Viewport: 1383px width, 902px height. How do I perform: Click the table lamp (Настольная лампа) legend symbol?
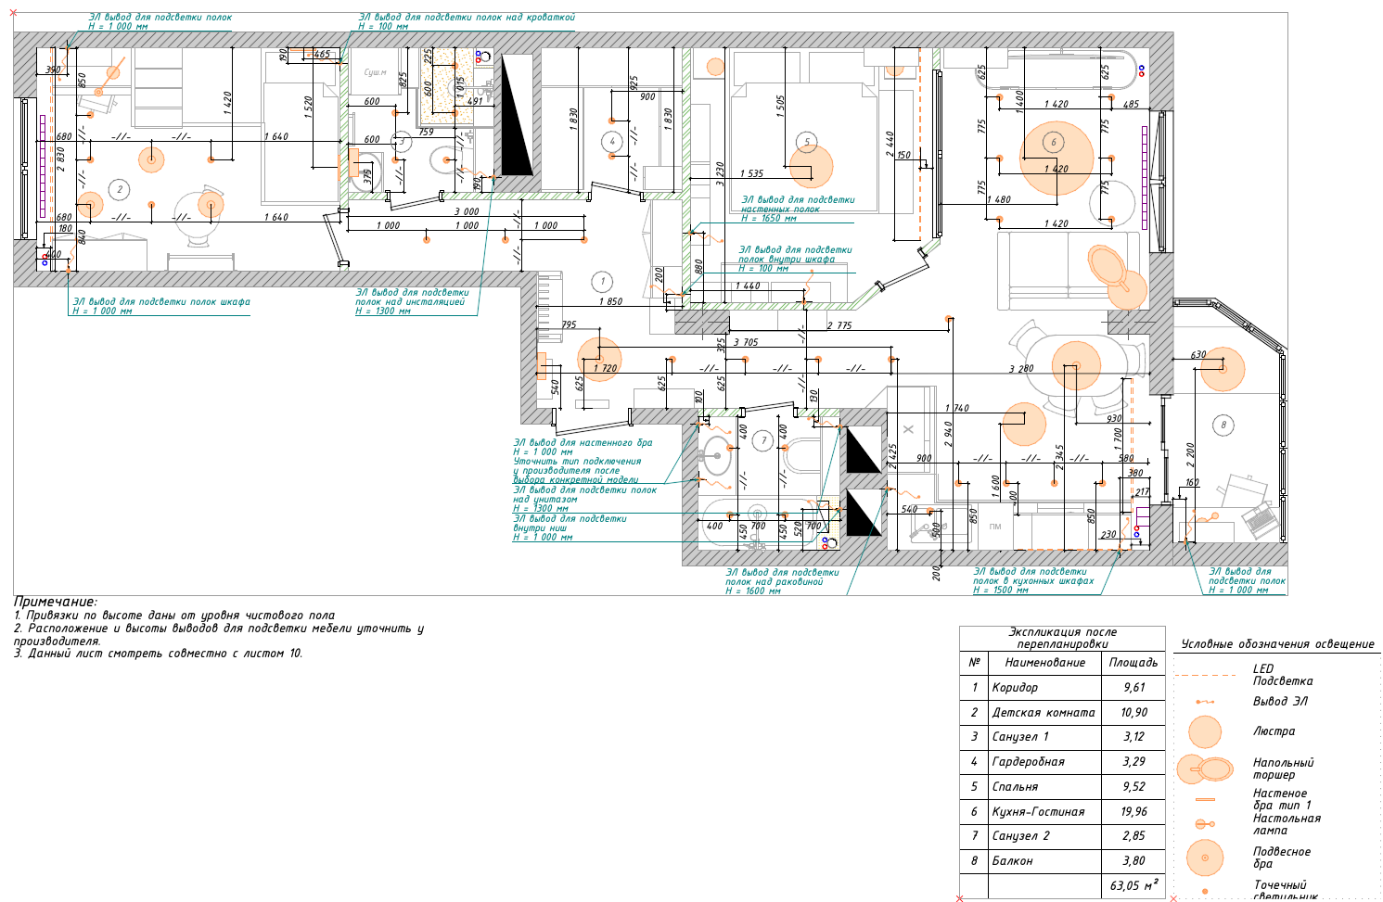pos(1205,823)
